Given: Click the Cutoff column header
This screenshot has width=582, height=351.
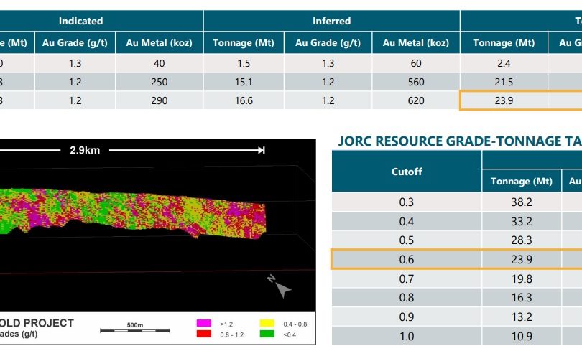Looking at the screenshot, I should click(x=407, y=172).
